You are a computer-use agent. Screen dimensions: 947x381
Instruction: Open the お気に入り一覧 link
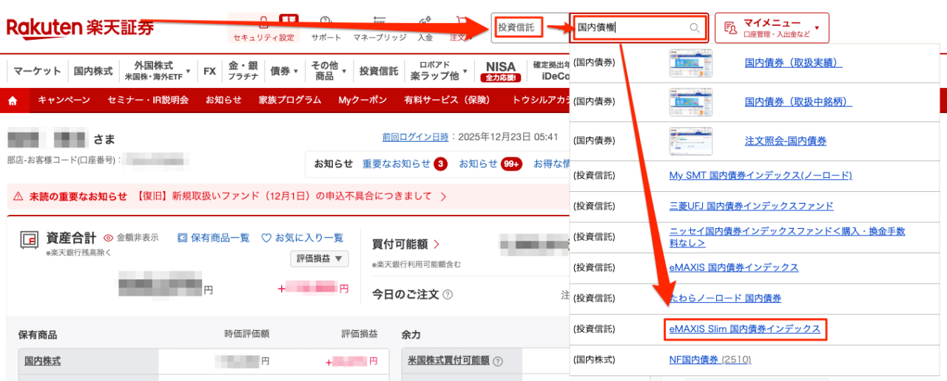[309, 238]
